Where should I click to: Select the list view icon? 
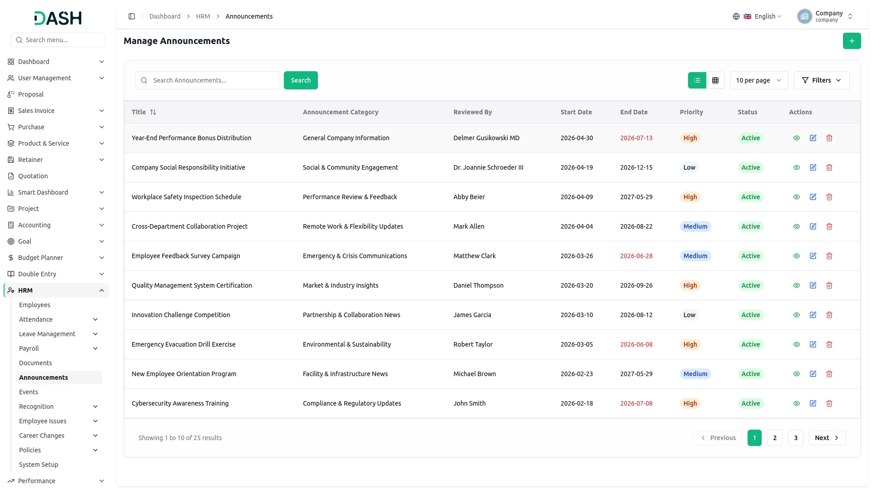tap(697, 80)
